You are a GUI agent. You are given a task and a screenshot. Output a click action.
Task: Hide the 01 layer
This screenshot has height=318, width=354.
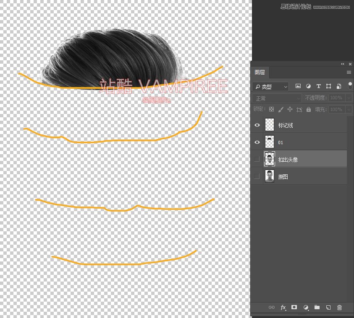coord(257,142)
